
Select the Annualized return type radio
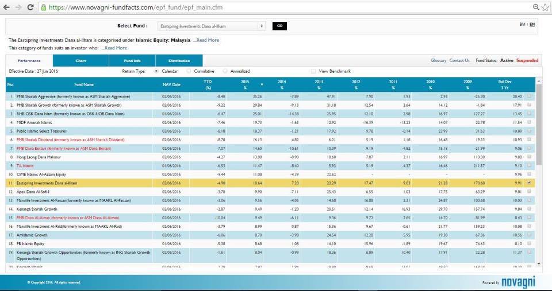(225, 71)
